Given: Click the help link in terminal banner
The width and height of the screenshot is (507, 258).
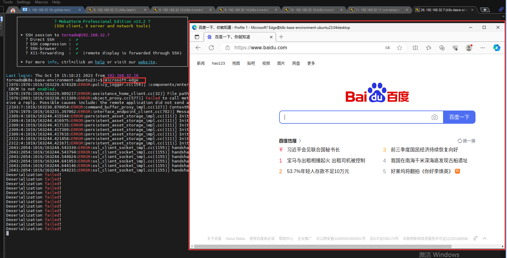Looking at the screenshot, I should click(100, 62).
